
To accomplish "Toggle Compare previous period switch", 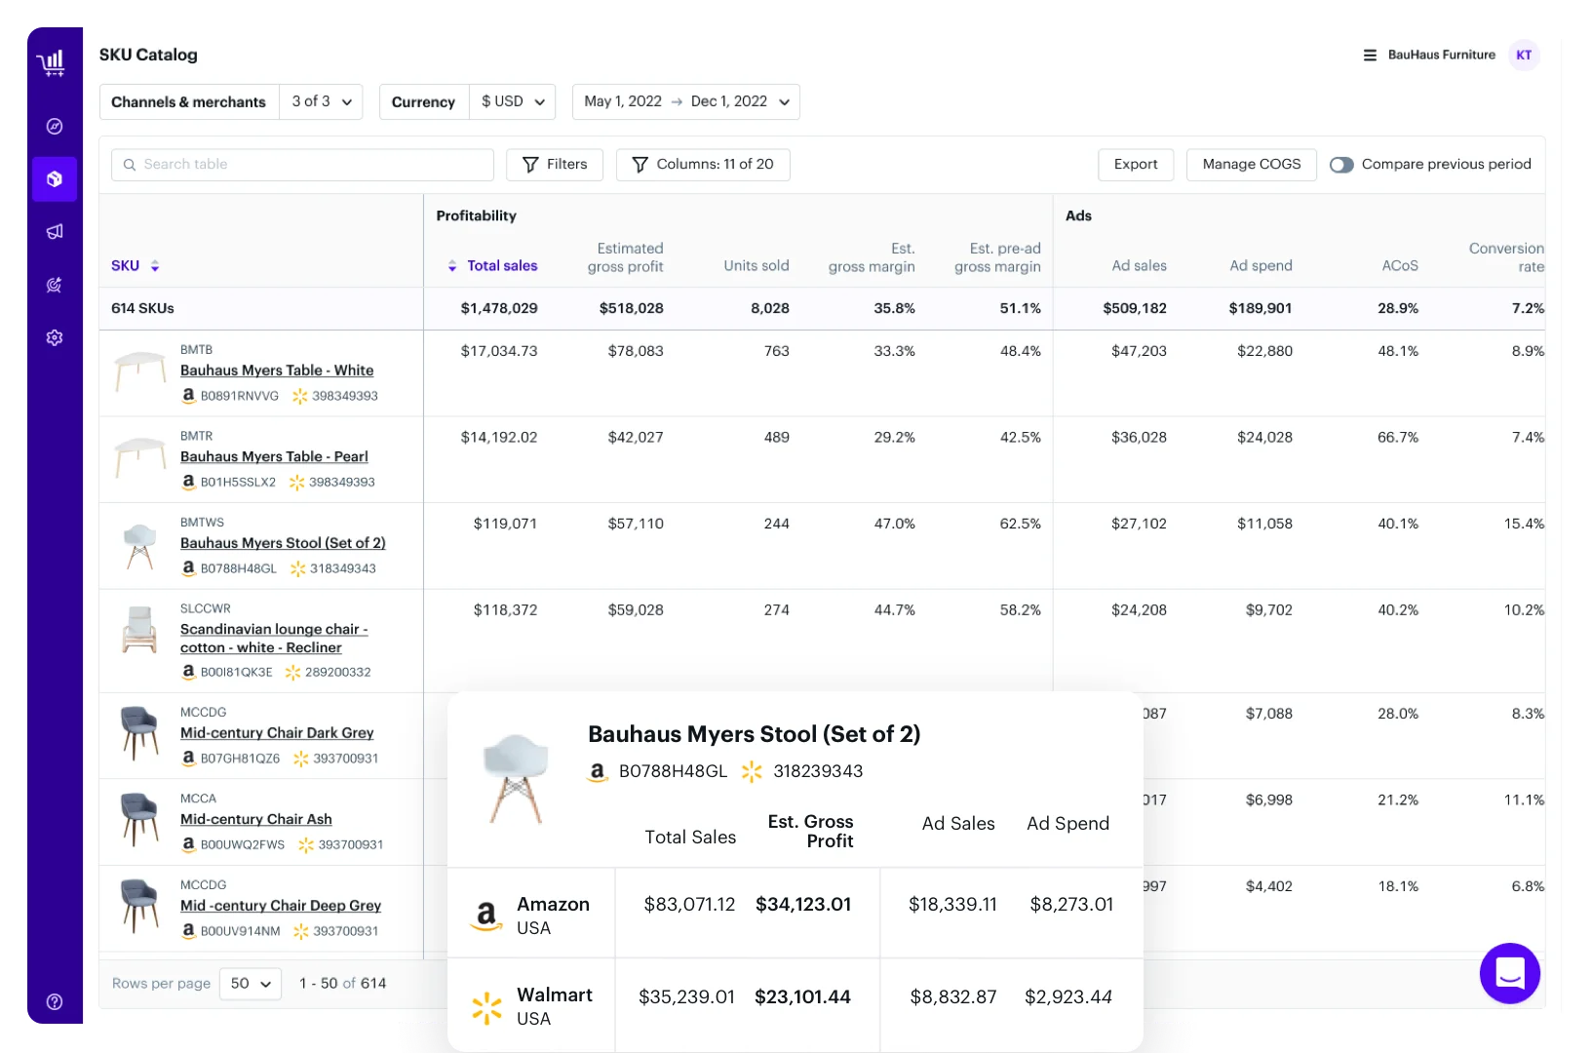I will [x=1341, y=165].
